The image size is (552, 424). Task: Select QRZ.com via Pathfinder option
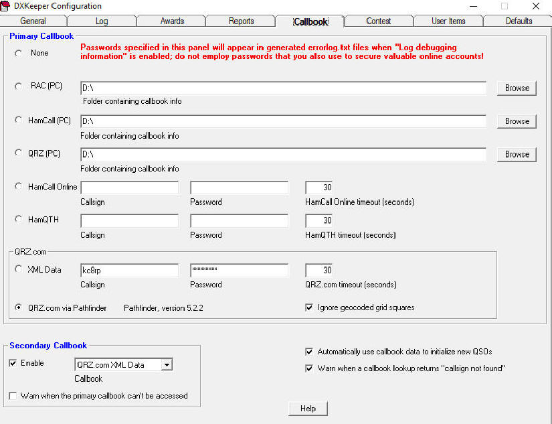(18, 307)
